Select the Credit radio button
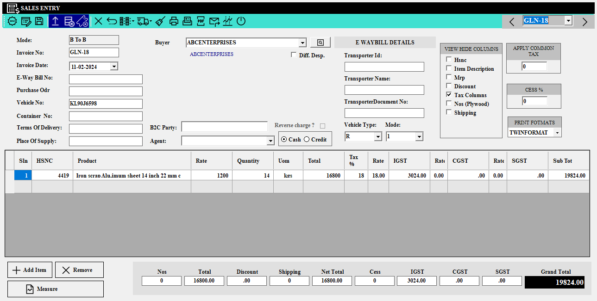The image size is (597, 301). point(307,139)
